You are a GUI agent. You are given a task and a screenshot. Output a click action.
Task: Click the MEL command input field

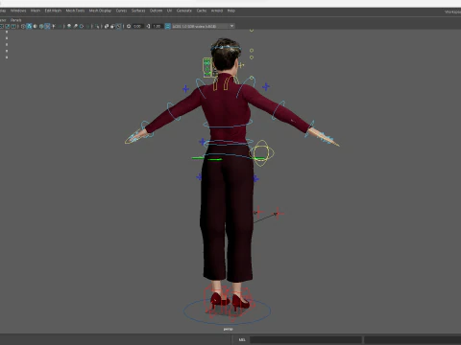[x=305, y=339]
